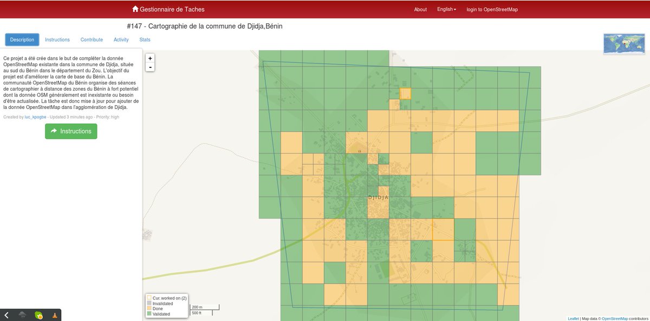Open the About page
The image size is (650, 321).
(x=420, y=9)
